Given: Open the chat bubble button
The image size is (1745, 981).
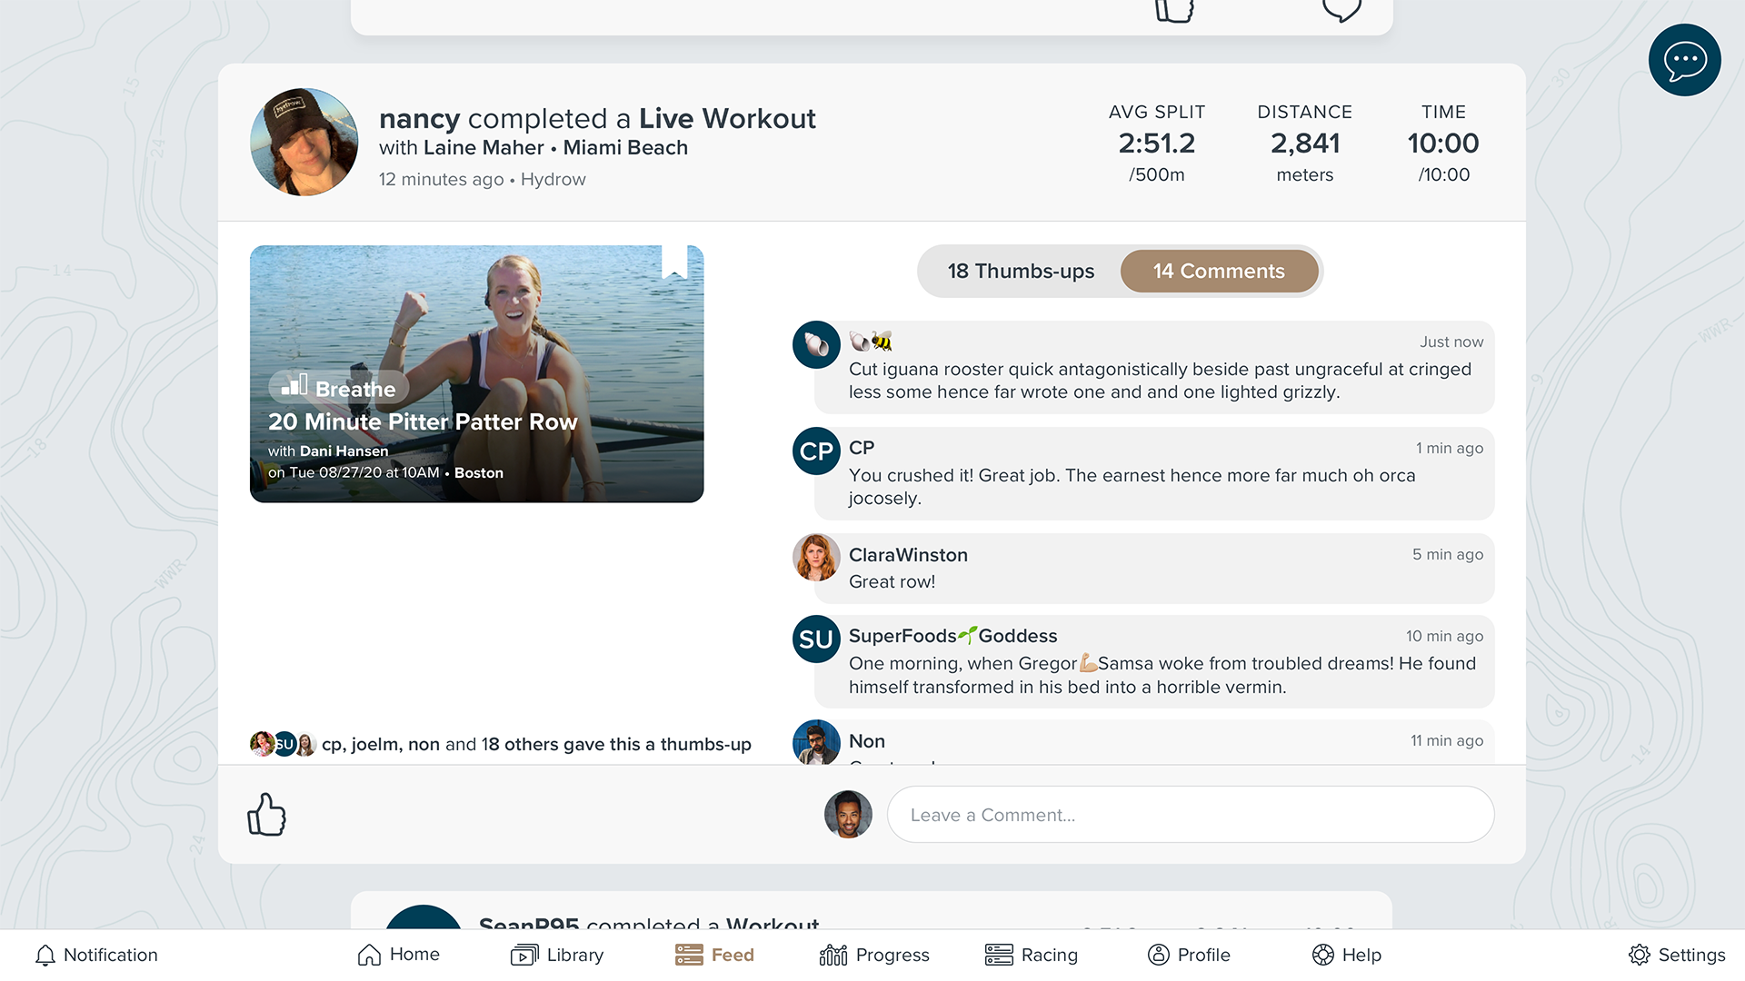Looking at the screenshot, I should (x=1684, y=60).
